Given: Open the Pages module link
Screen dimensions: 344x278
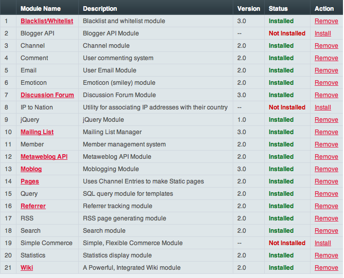Looking at the screenshot, I should pos(29,181).
